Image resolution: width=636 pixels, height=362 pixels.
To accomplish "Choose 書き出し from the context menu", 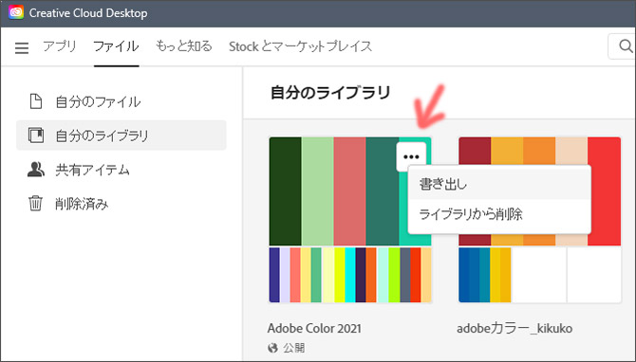I will (499, 184).
